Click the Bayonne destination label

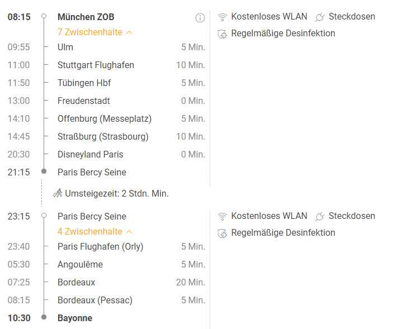point(75,318)
